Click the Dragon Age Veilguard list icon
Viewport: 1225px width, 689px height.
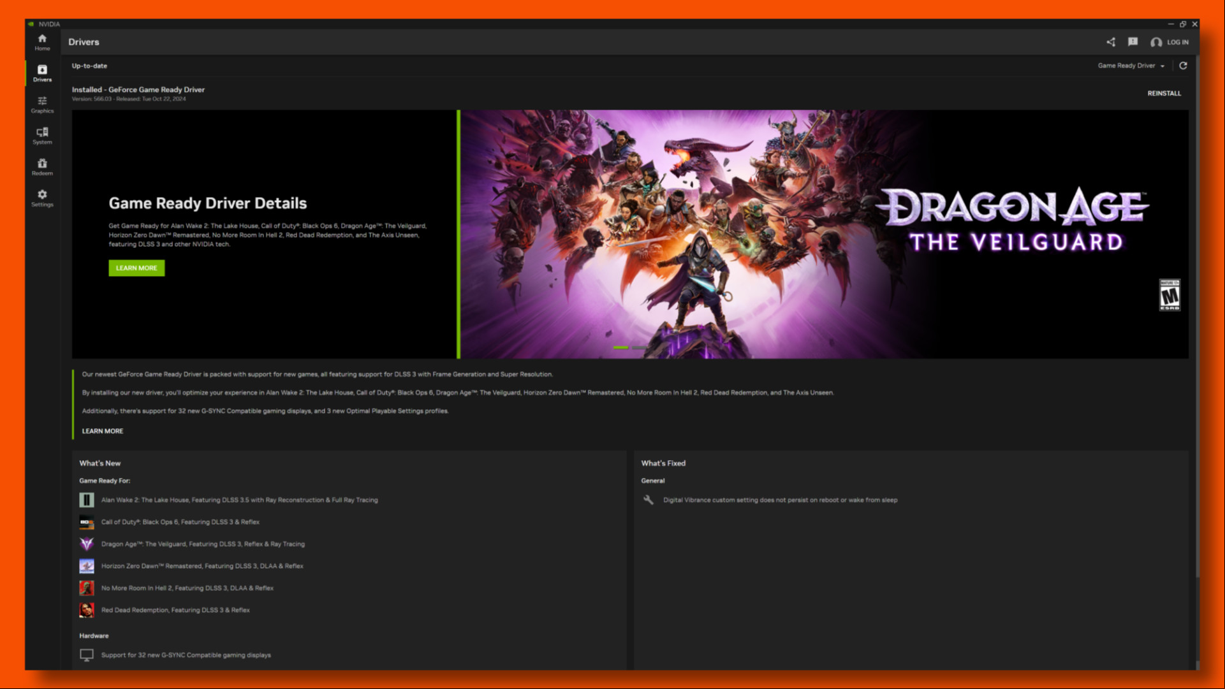point(87,544)
